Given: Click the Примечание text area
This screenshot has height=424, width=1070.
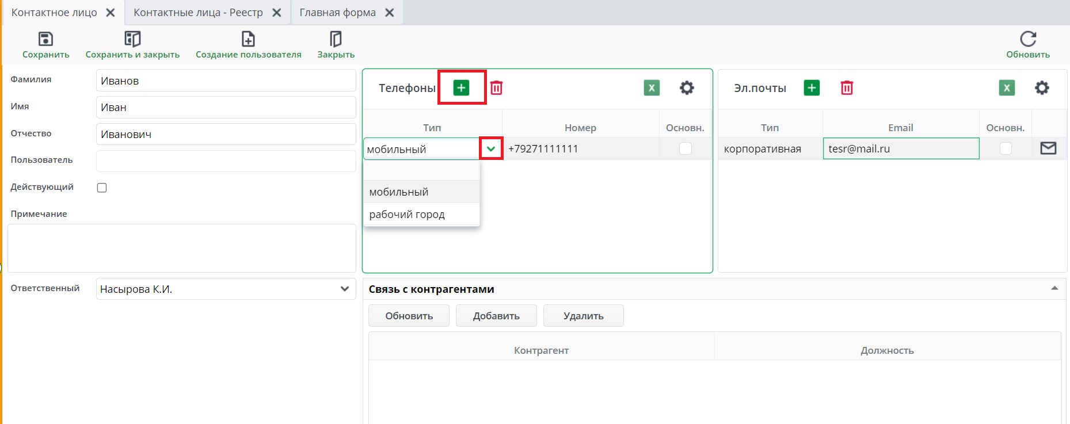Looking at the screenshot, I should (x=181, y=248).
